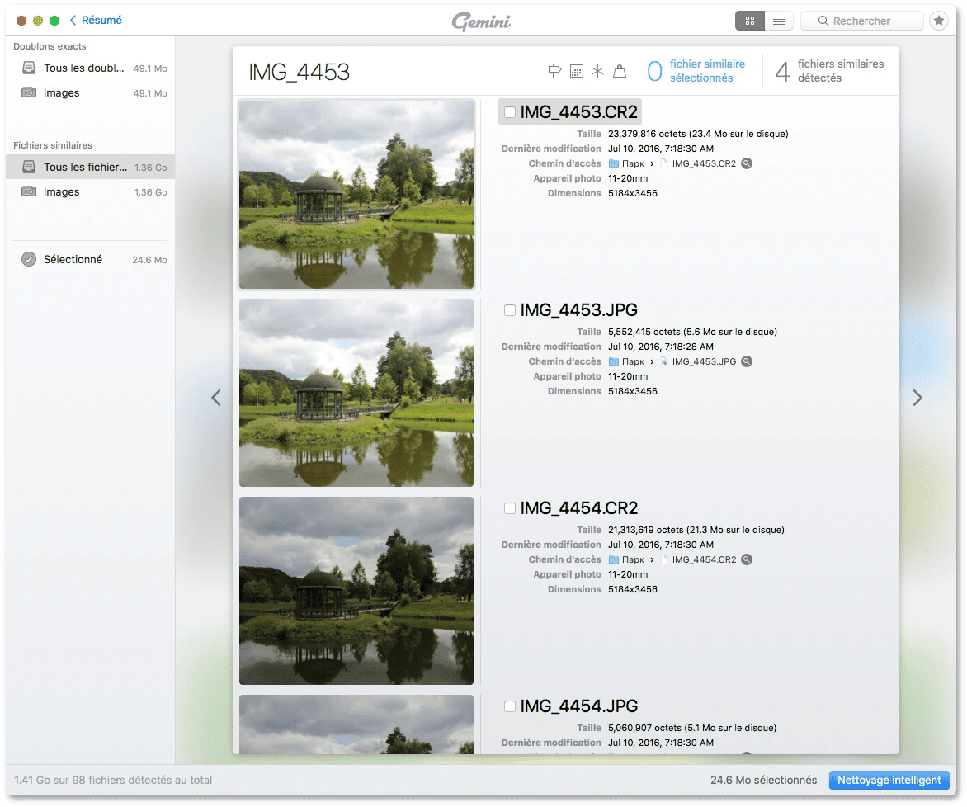Click '4 fichiers similaires détectés' counter
Screen dimensions: 967x807
pos(829,71)
